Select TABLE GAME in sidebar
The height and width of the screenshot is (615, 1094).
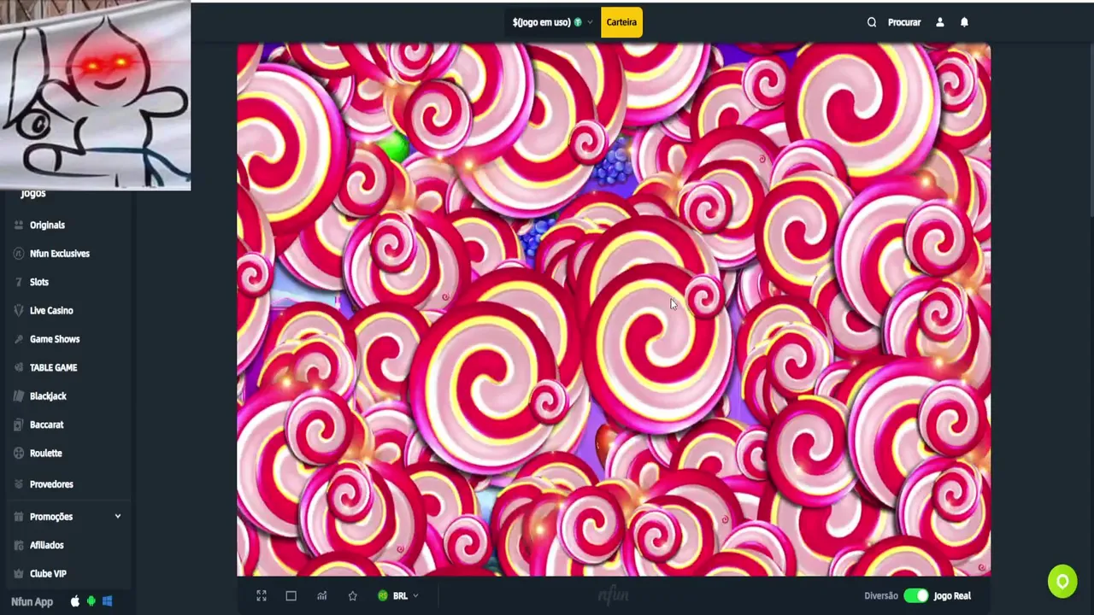53,367
